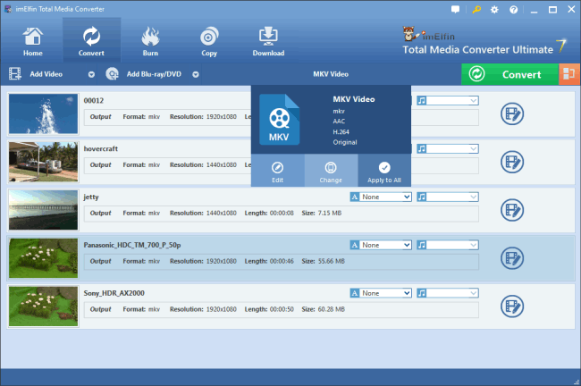
Task: Click the file name hovercraft
Action: (x=100, y=148)
